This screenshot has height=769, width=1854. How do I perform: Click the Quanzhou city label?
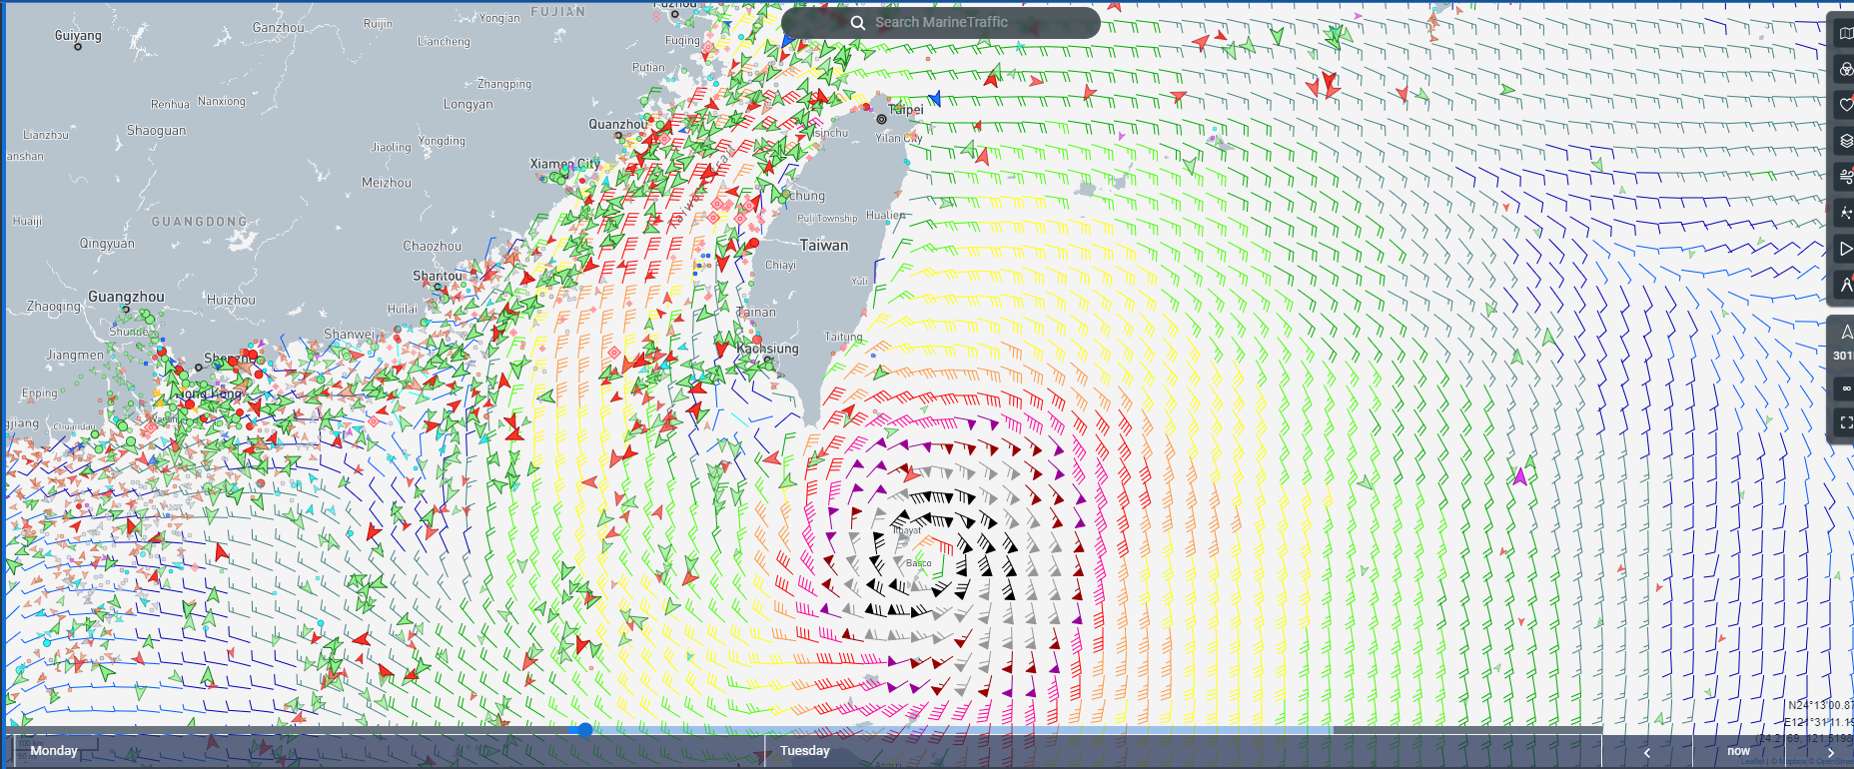[x=617, y=124]
